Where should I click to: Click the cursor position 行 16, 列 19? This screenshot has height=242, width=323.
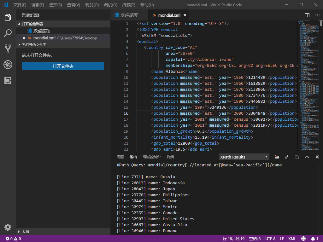pos(234,239)
